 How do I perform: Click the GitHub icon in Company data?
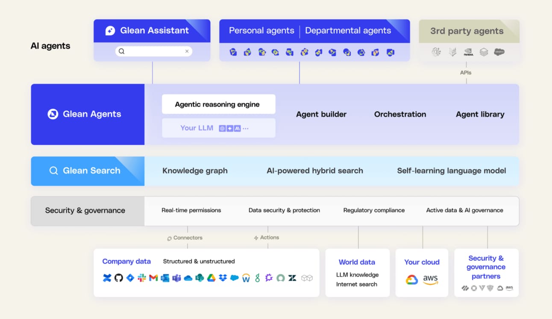(x=118, y=278)
